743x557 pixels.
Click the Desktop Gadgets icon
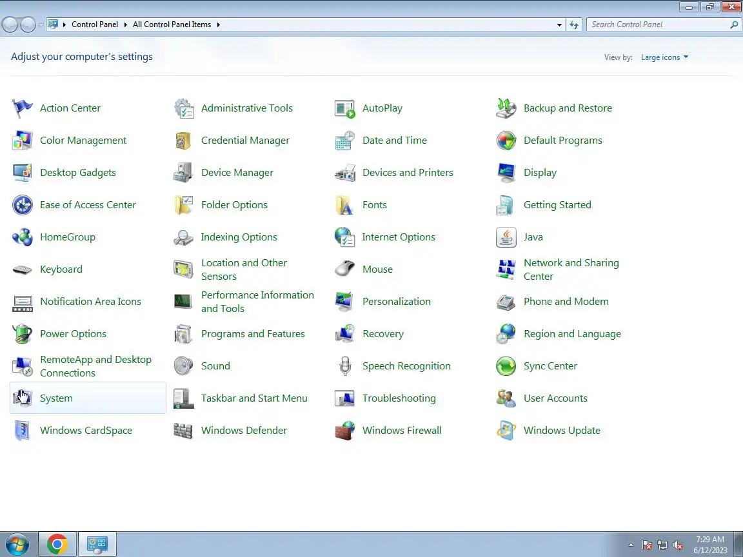23,173
